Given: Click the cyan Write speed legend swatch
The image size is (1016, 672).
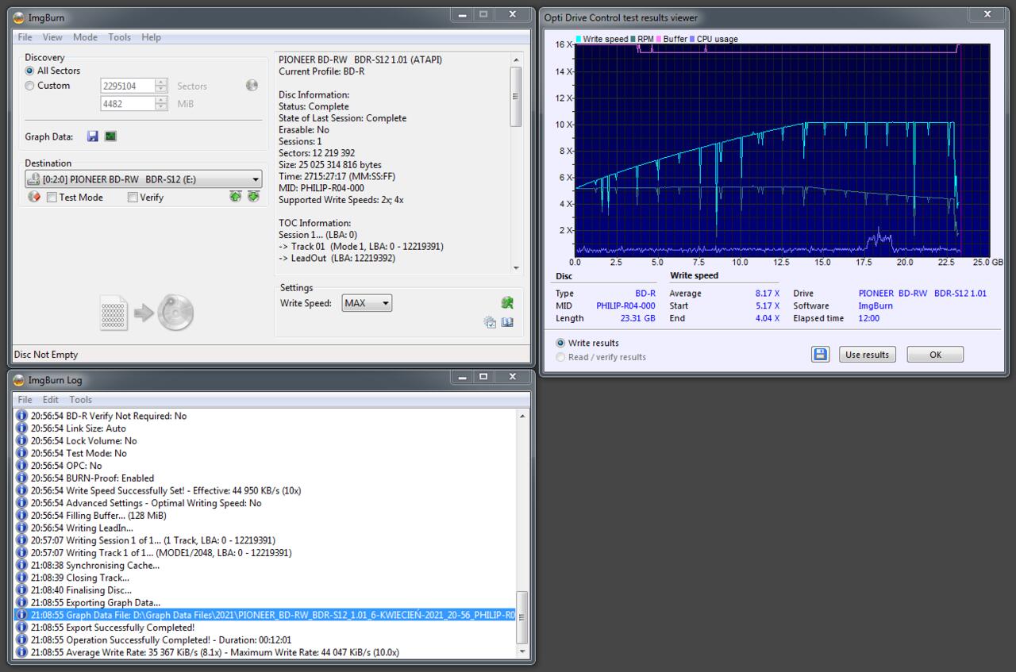Looking at the screenshot, I should click(x=579, y=39).
